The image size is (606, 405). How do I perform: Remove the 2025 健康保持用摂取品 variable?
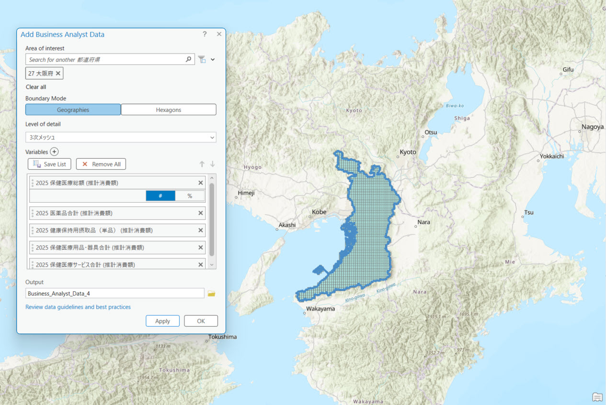[x=201, y=230]
